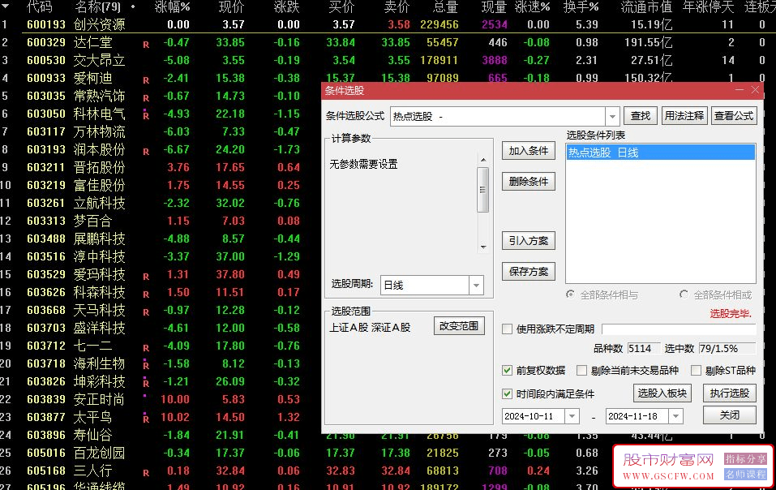Open 条件选股公式 formula dropdown
The width and height of the screenshot is (776, 490).
click(x=612, y=117)
